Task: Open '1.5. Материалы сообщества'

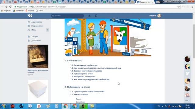Action: 83,77
